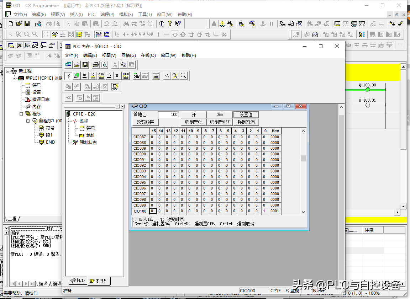Click 改变顺序 button

pyautogui.click(x=145, y=122)
